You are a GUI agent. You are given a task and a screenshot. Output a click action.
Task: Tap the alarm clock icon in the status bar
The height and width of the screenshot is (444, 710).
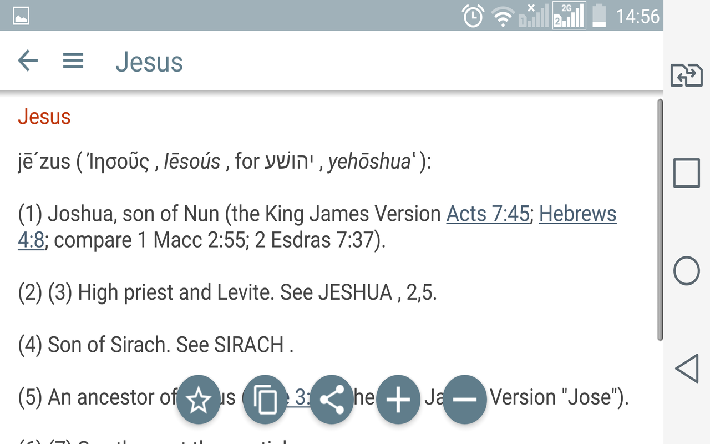[473, 16]
